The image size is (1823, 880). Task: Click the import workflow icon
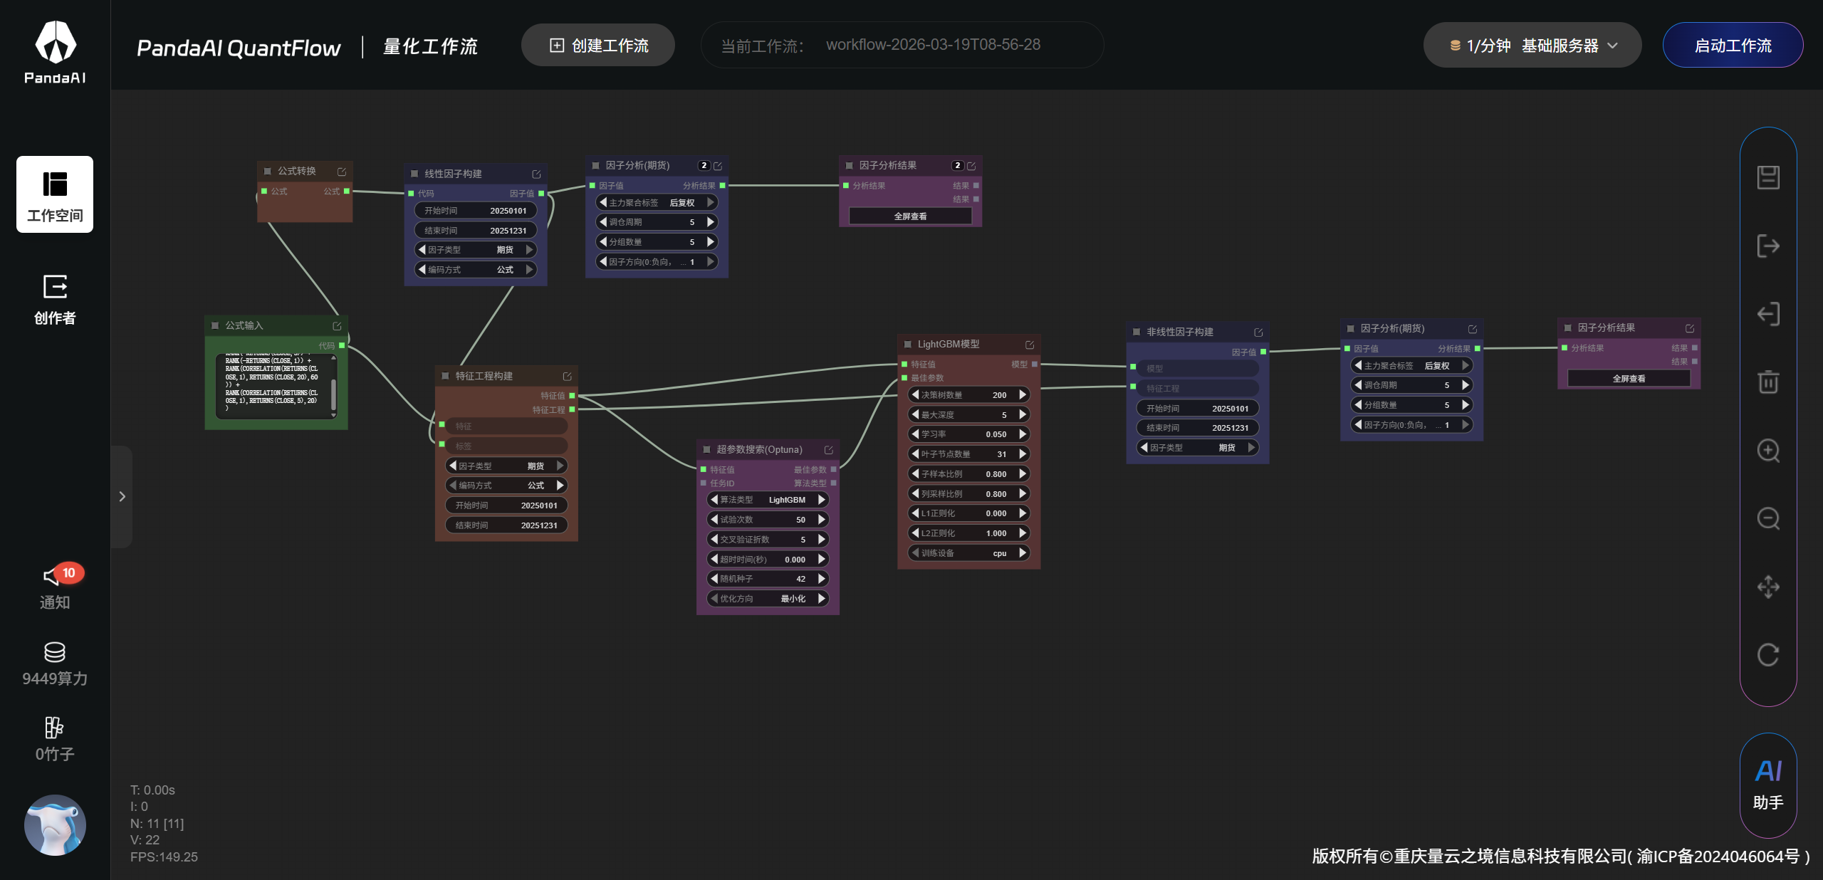click(1768, 314)
